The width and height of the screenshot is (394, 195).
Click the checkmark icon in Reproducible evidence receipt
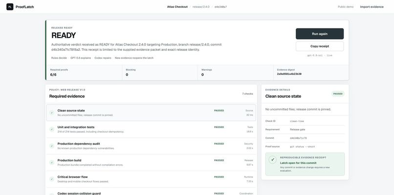pos(273,160)
